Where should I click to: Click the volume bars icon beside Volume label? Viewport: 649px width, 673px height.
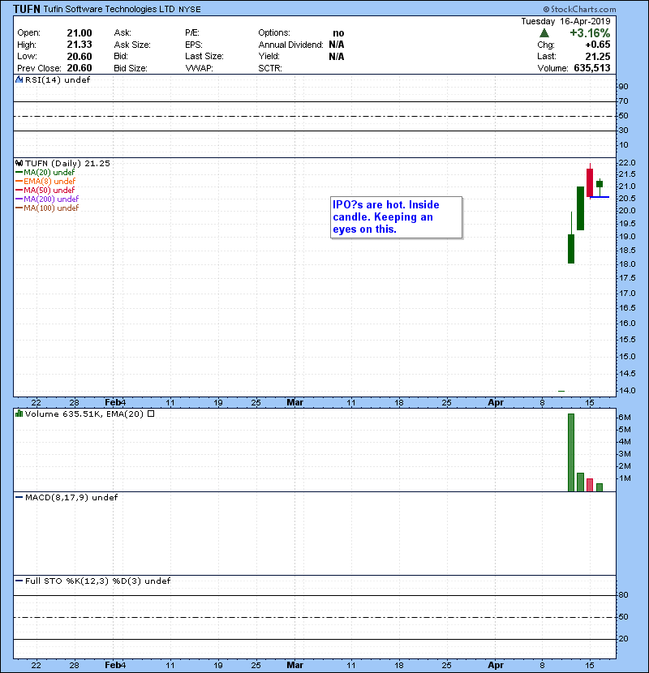(x=19, y=414)
